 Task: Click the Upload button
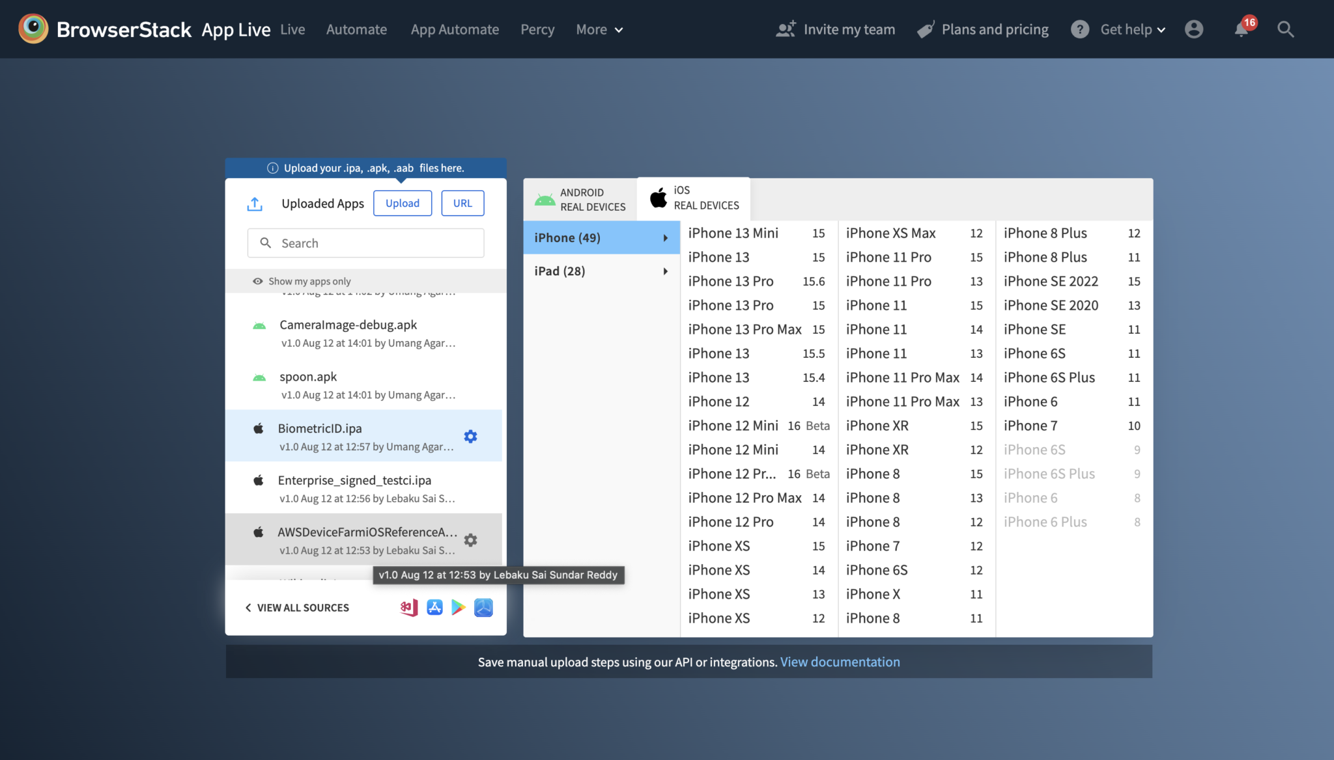click(x=402, y=203)
